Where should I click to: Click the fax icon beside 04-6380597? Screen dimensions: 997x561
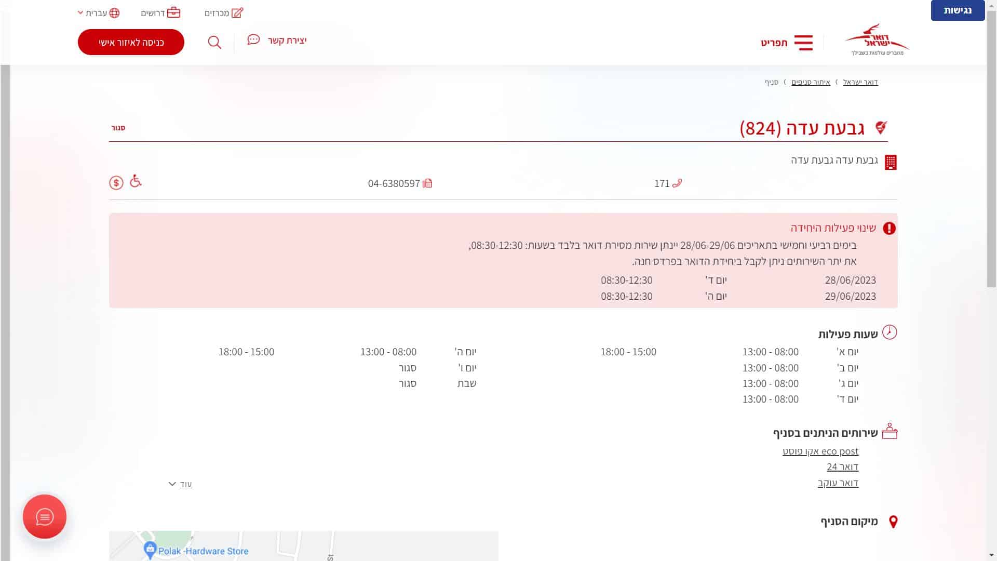pyautogui.click(x=427, y=183)
